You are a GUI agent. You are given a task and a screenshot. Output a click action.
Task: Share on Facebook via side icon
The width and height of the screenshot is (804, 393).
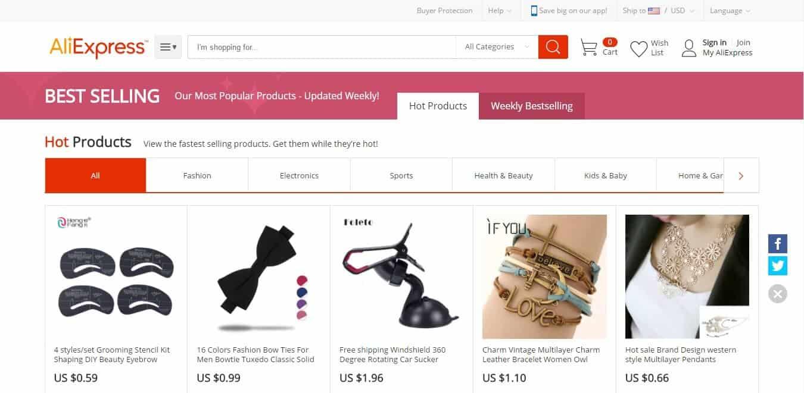point(778,244)
